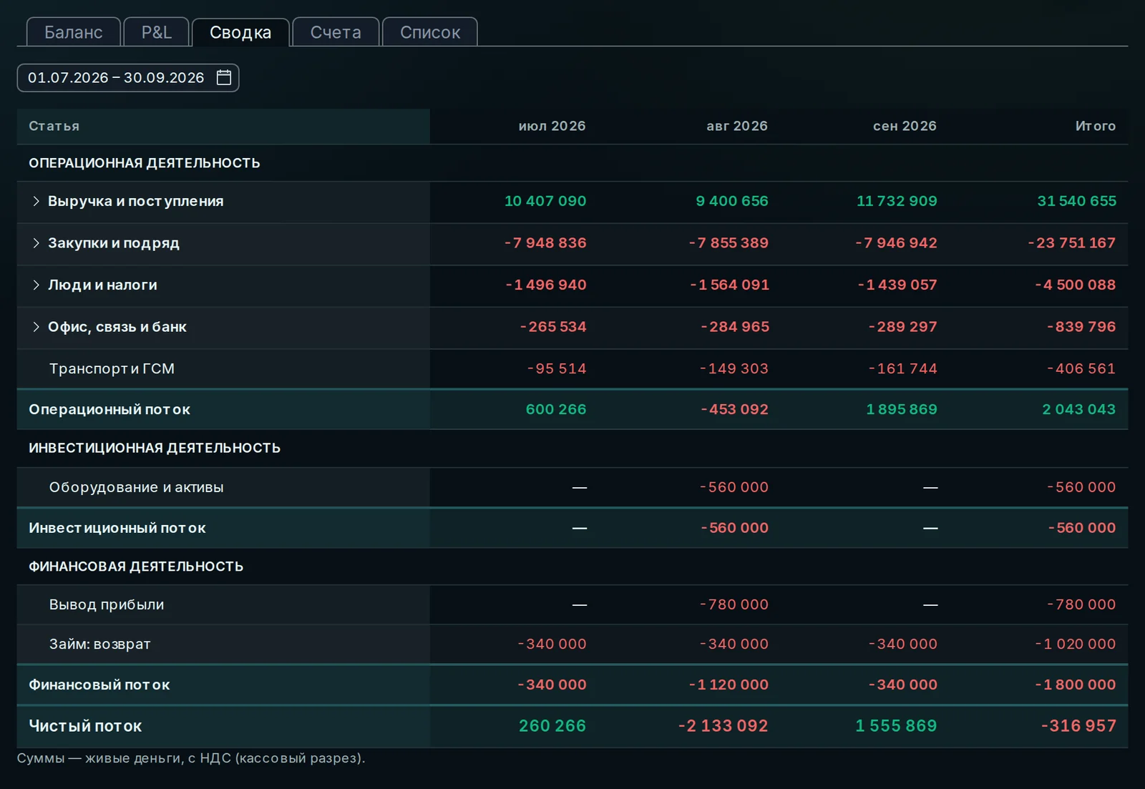Select the Оборудование и активы row label
1145x789 pixels.
(x=136, y=487)
